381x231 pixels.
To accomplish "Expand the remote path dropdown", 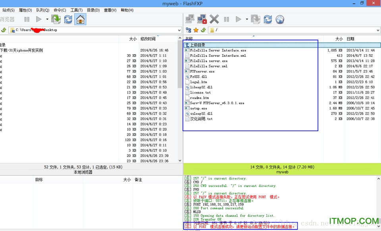I will tap(377, 30).
